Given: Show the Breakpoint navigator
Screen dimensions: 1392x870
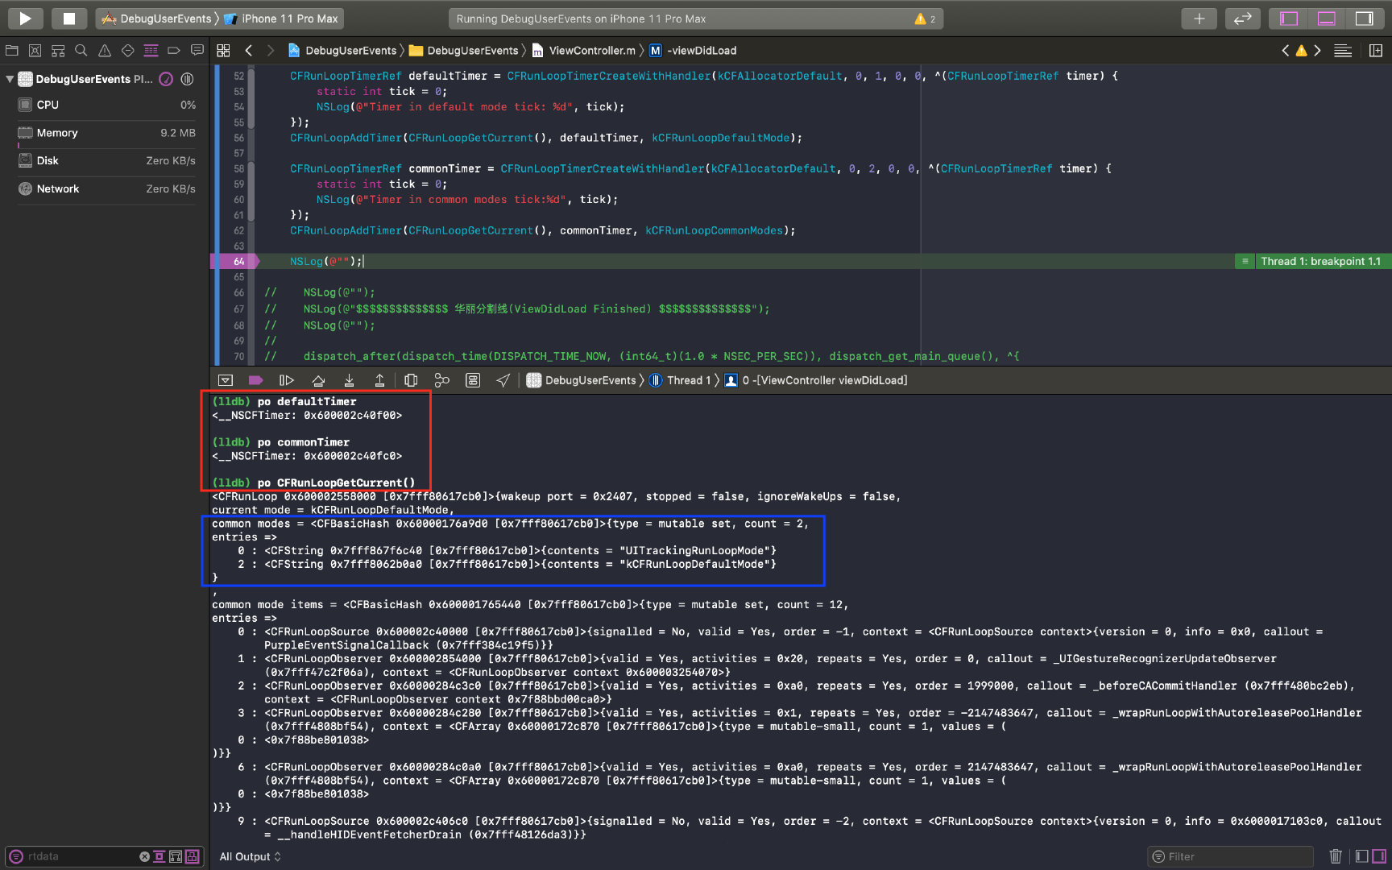Looking at the screenshot, I should coord(173,50).
